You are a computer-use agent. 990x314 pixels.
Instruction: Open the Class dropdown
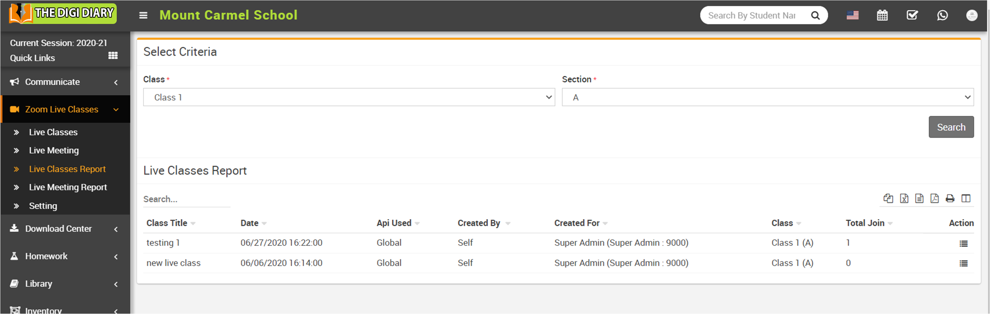[349, 97]
